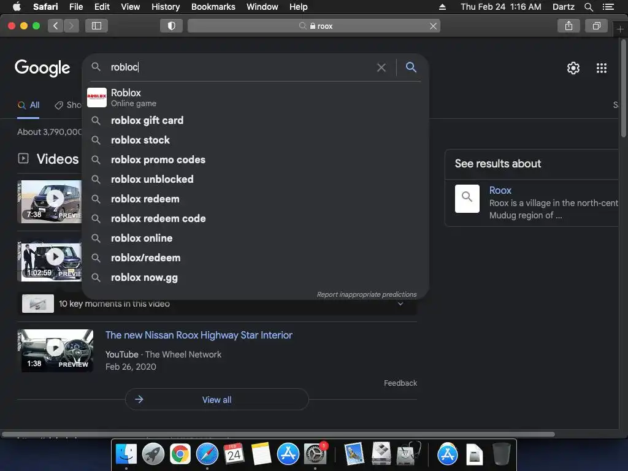This screenshot has width=628, height=471.
Task: Click the Roox panel search thumbnail
Action: point(467,198)
